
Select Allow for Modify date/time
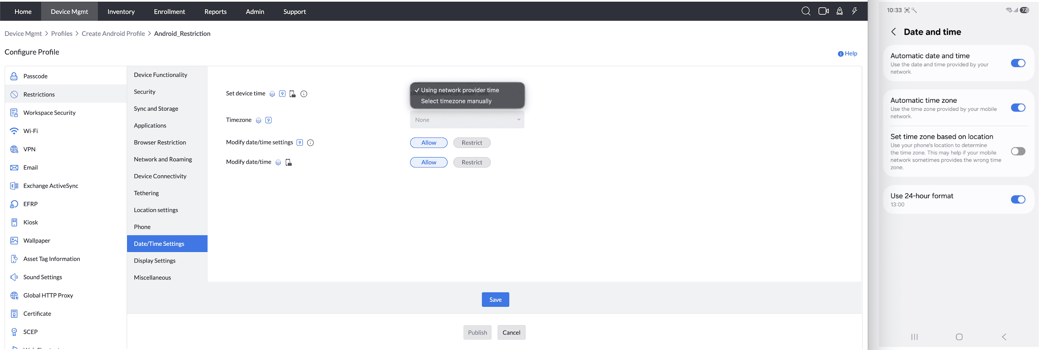[x=429, y=162]
